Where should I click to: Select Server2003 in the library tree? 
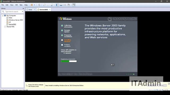(x=12, y=25)
